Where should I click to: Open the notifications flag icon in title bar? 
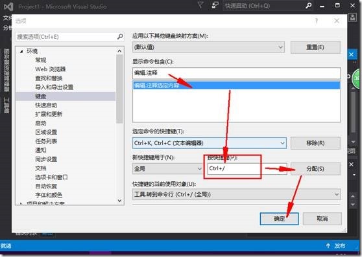tap(200, 5)
